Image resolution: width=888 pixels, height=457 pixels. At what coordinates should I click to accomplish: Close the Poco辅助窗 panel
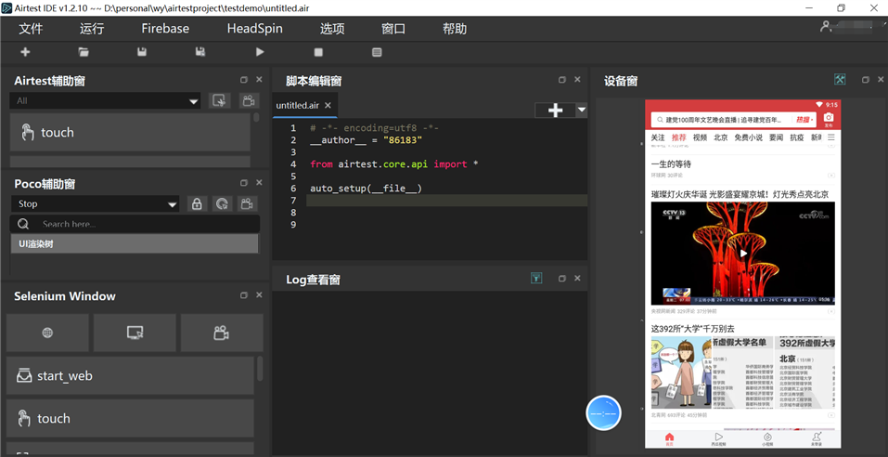tap(260, 183)
